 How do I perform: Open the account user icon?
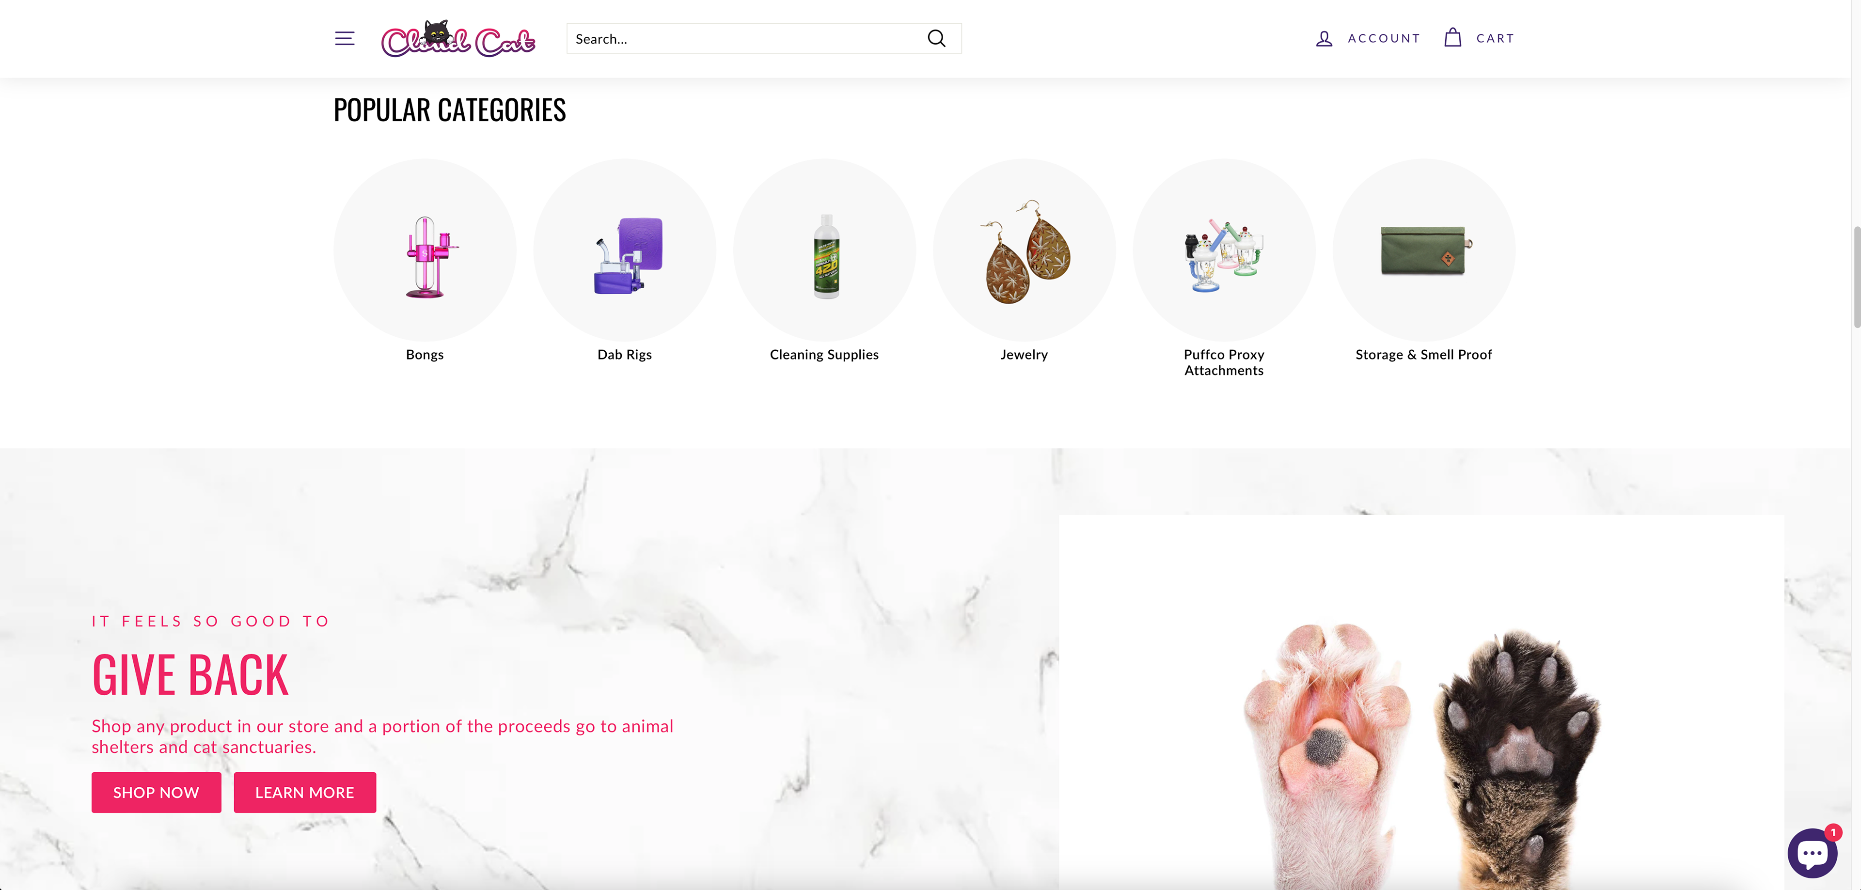[1324, 38]
